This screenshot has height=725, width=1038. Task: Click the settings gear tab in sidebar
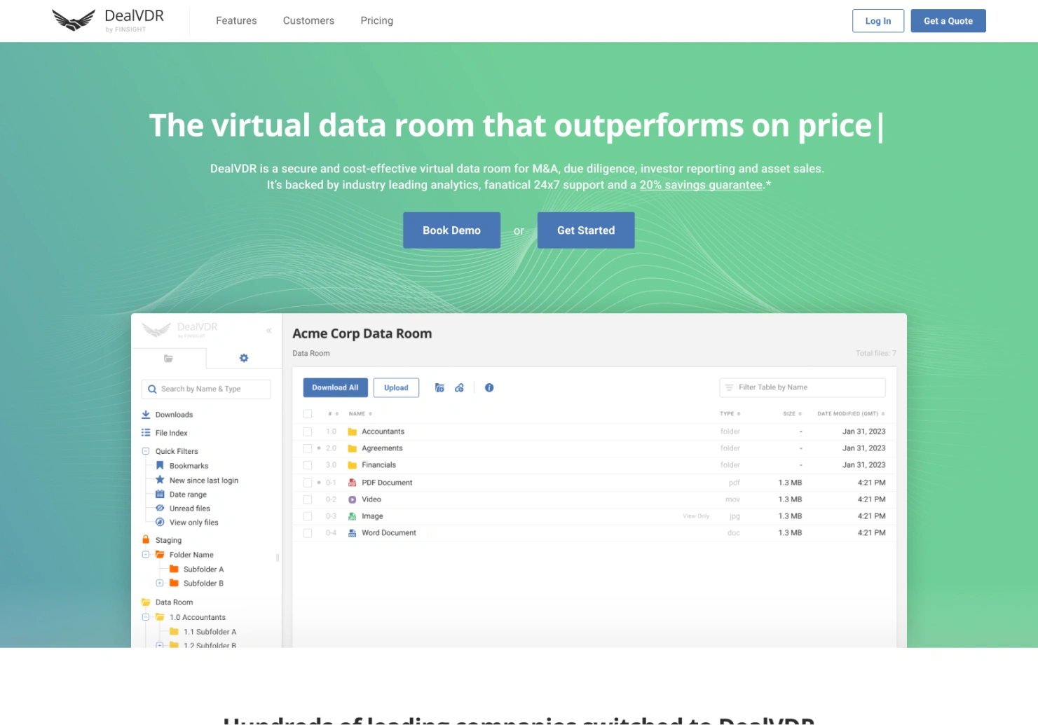(x=244, y=358)
